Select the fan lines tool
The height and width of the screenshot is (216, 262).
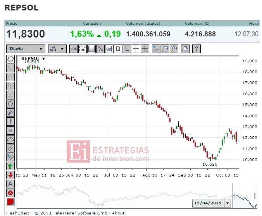(x=10, y=113)
